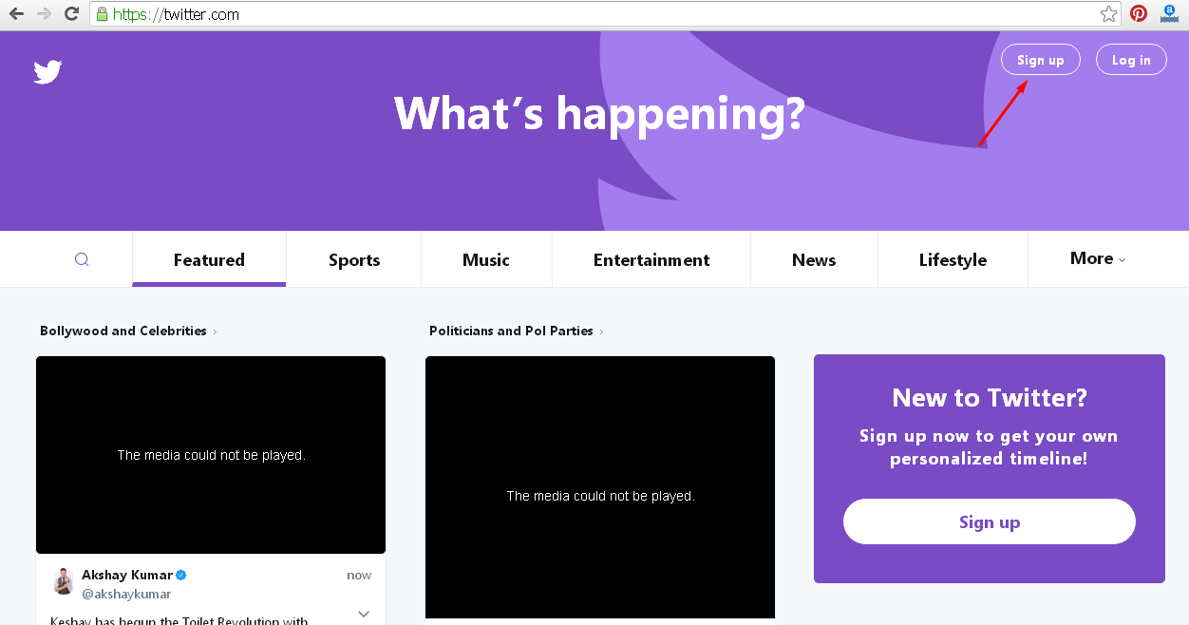Screen dimensions: 1189x625
Task: Switch to the News tab
Action: click(x=814, y=259)
